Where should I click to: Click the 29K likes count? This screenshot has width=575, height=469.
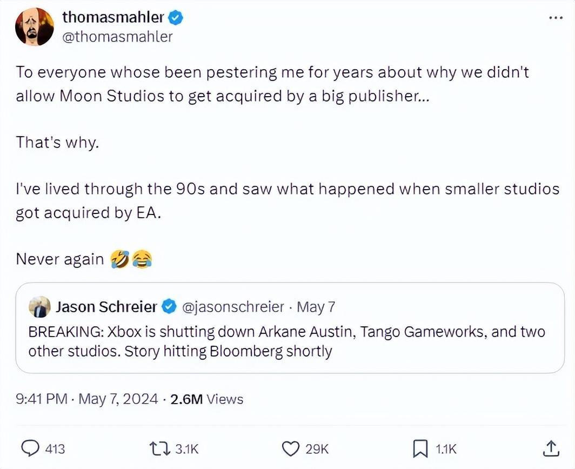(x=317, y=448)
